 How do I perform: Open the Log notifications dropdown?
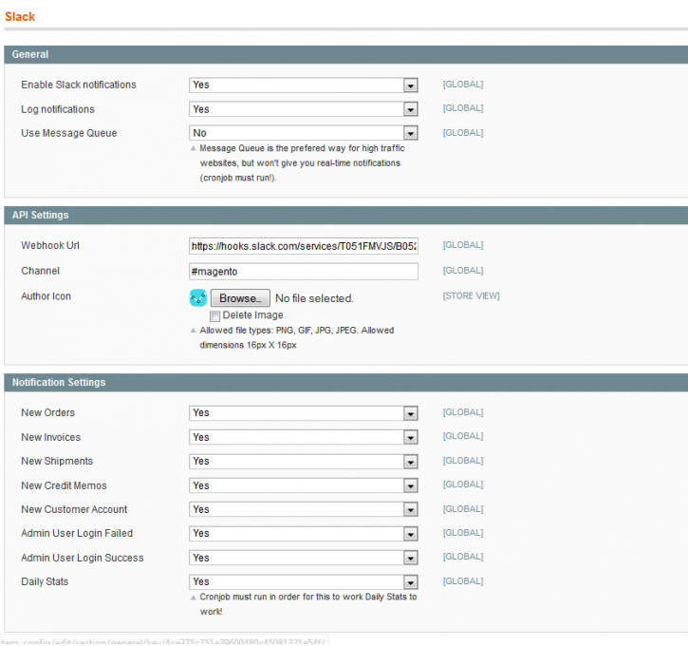coord(303,109)
